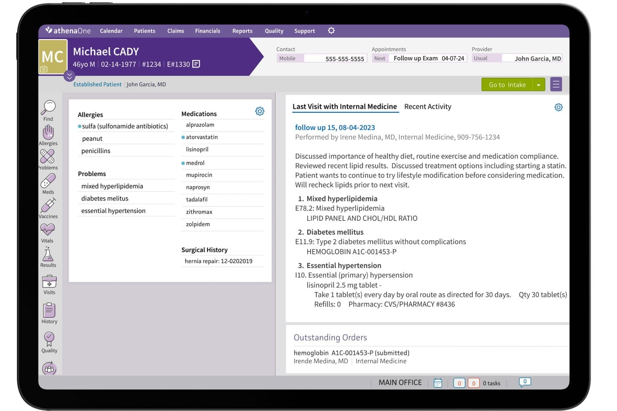Open the Patients menu
The width and height of the screenshot is (617, 411).
point(145,31)
